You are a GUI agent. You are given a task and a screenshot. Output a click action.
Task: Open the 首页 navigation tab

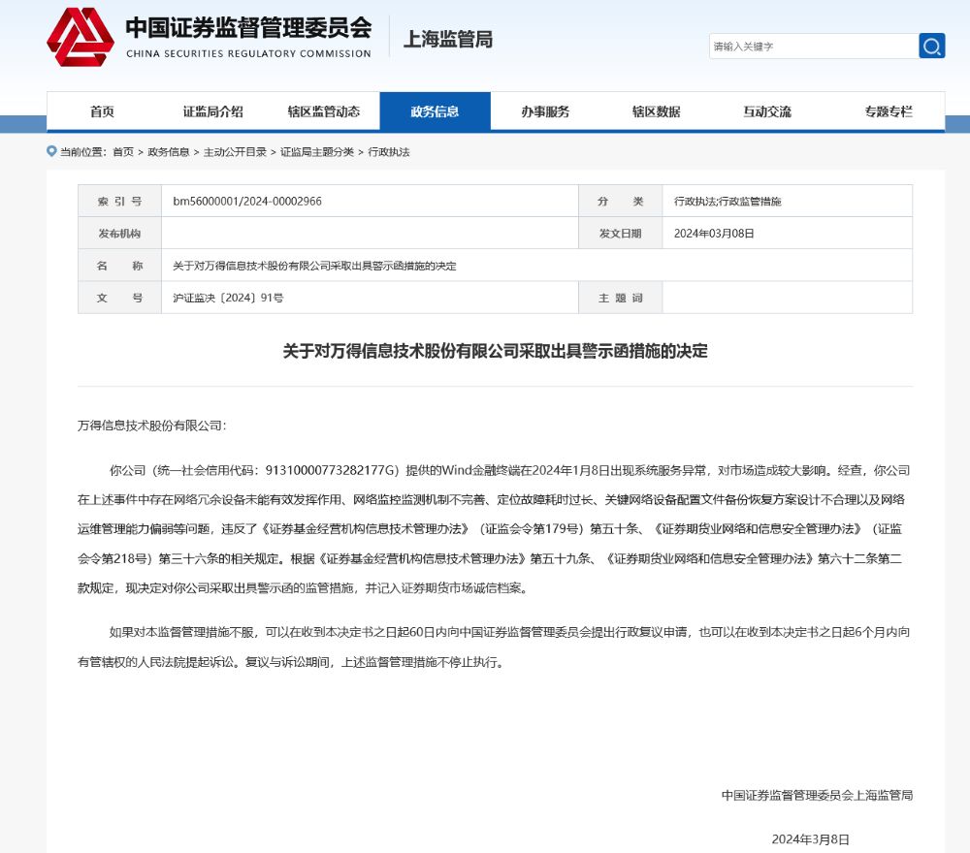pos(102,111)
